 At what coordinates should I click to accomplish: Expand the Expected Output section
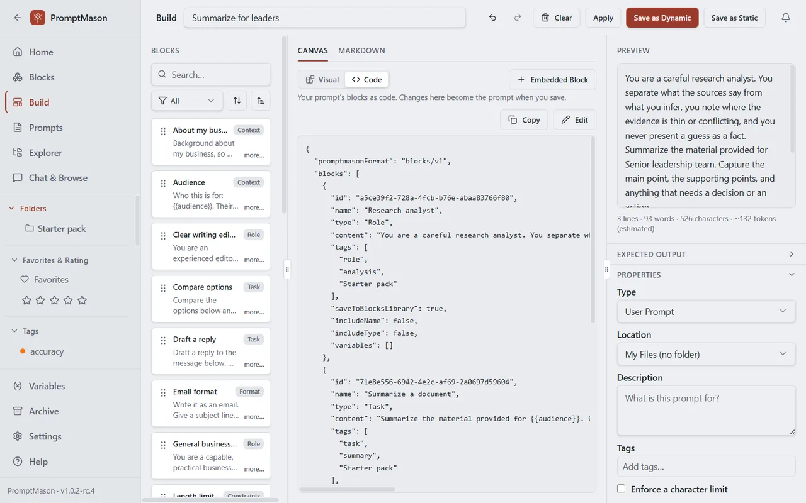(x=707, y=254)
